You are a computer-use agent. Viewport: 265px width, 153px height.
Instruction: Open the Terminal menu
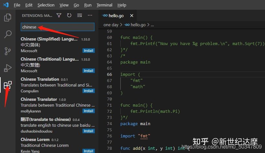point(105,5)
